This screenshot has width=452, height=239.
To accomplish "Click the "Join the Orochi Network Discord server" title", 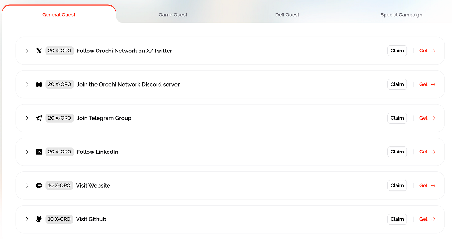I will (128, 84).
